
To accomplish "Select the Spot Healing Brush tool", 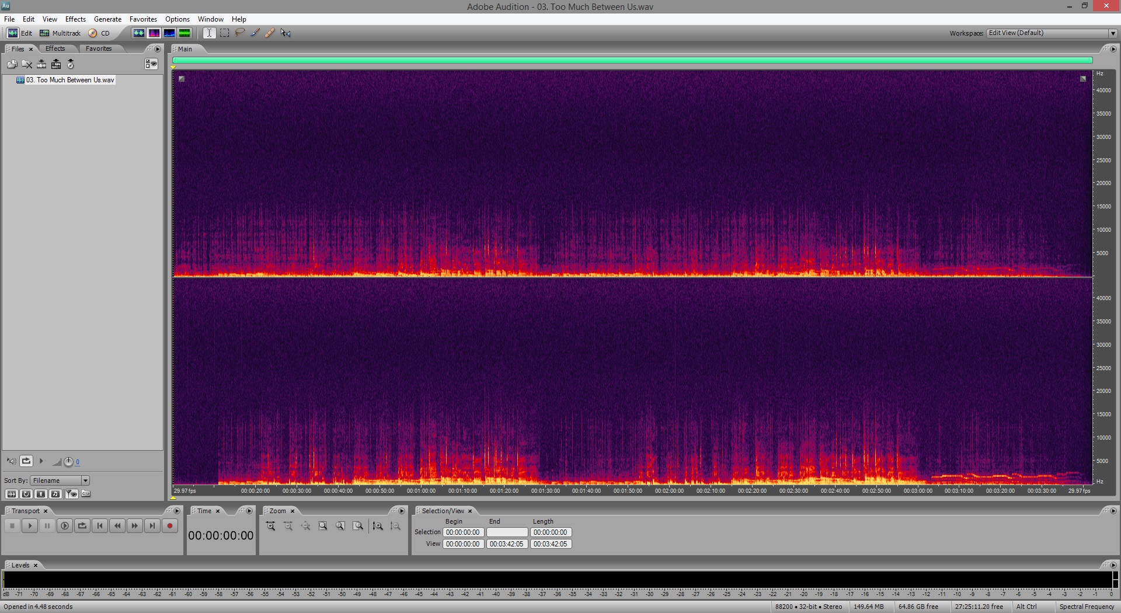I will 270,33.
